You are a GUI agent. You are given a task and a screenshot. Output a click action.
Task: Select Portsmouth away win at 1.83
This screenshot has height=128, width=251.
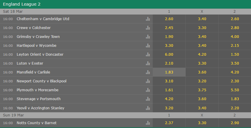tap(235, 99)
